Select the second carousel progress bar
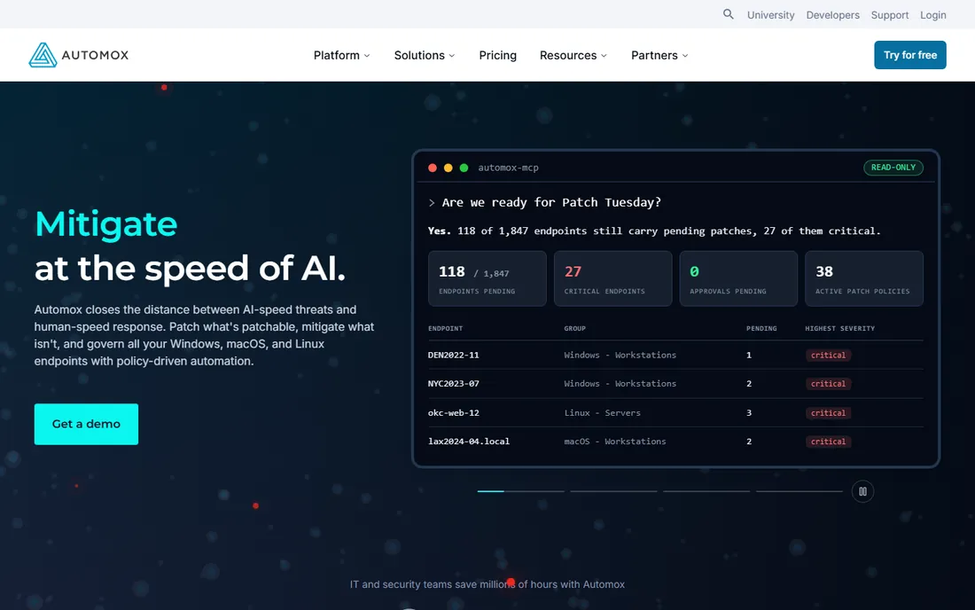Screen dimensions: 975x610 tap(613, 491)
